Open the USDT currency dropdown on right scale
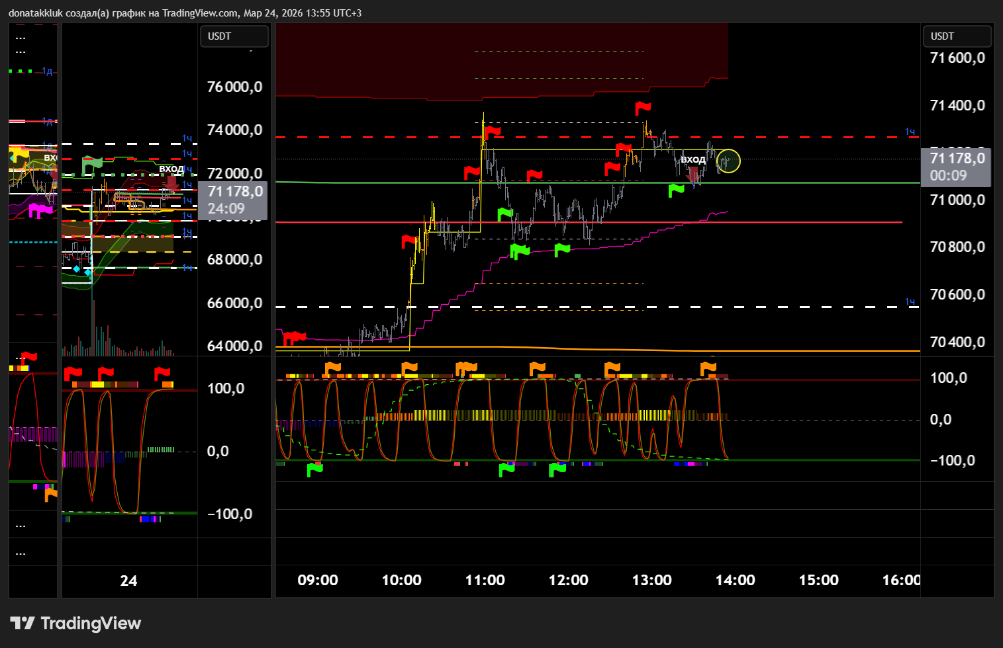This screenshot has width=1003, height=648. [957, 36]
